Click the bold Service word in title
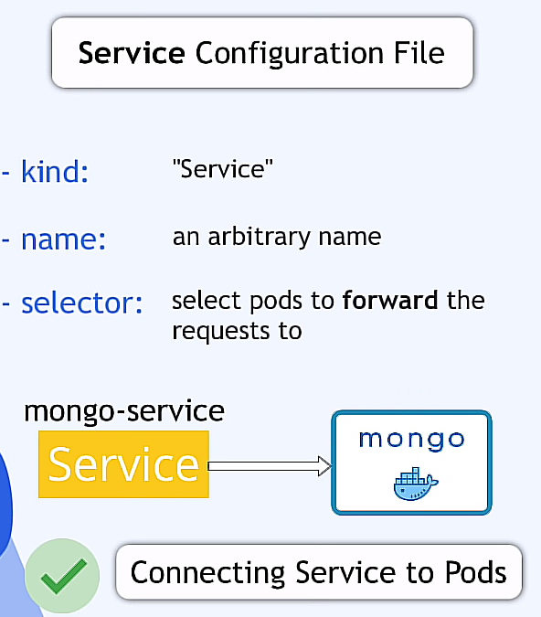541x617 pixels. pyautogui.click(x=132, y=53)
